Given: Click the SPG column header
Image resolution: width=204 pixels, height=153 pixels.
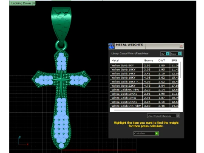Looking at the screenshot, I should click(174, 60).
